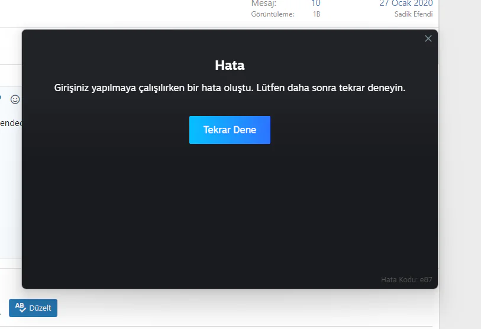The width and height of the screenshot is (481, 329).
Task: Click the Düzelt spellcheck button
Action: coord(33,308)
